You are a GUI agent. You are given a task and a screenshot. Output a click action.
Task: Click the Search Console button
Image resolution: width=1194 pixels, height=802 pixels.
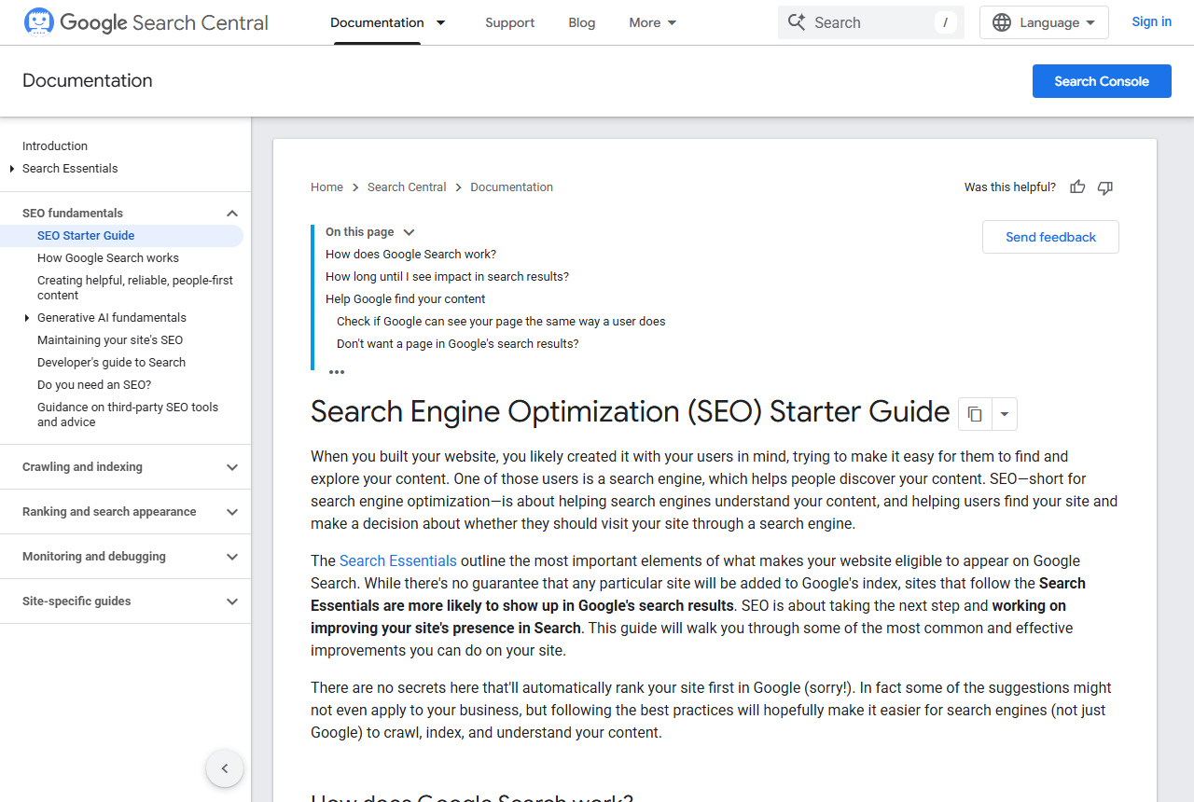click(x=1102, y=81)
